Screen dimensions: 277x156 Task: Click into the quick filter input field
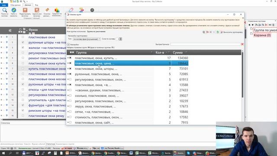(x=205, y=44)
